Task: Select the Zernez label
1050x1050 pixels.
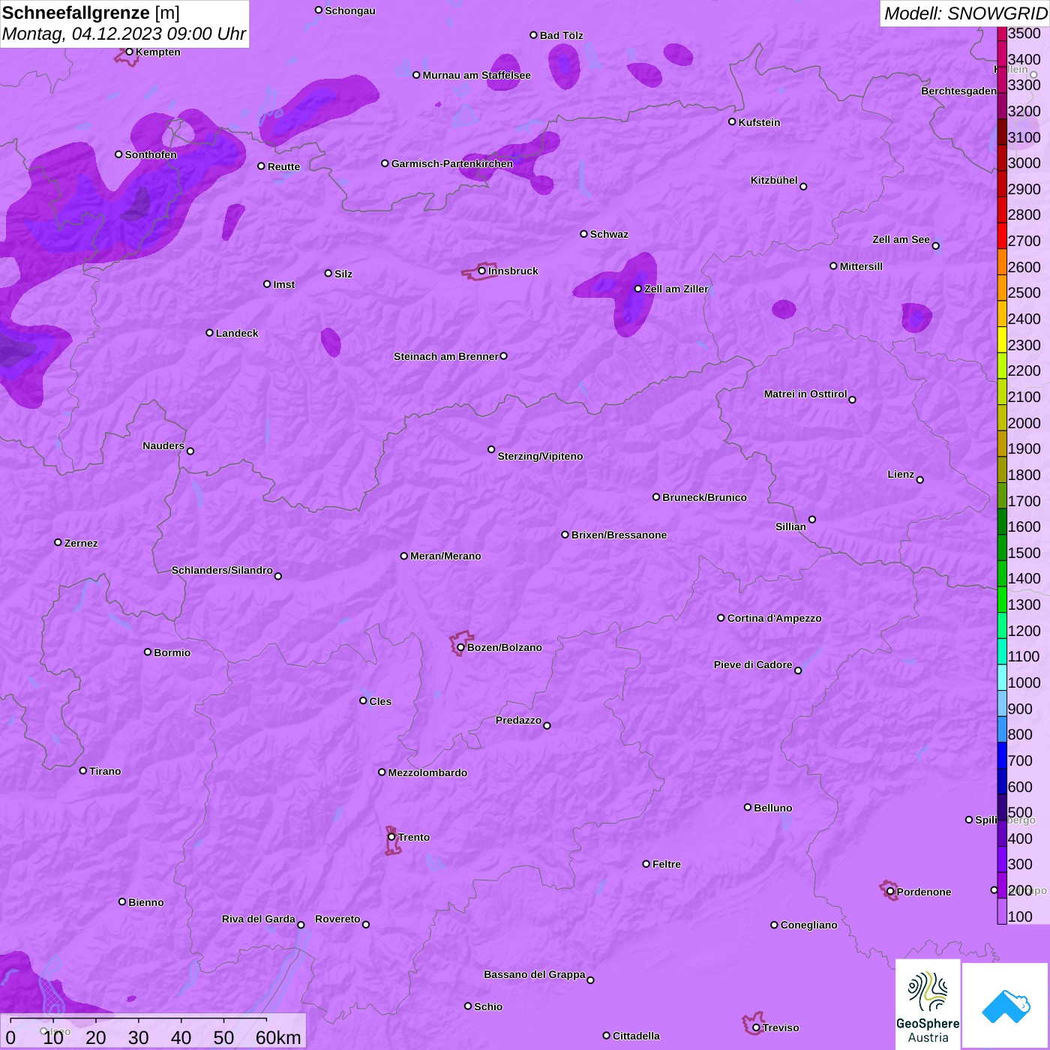Action: tap(81, 543)
